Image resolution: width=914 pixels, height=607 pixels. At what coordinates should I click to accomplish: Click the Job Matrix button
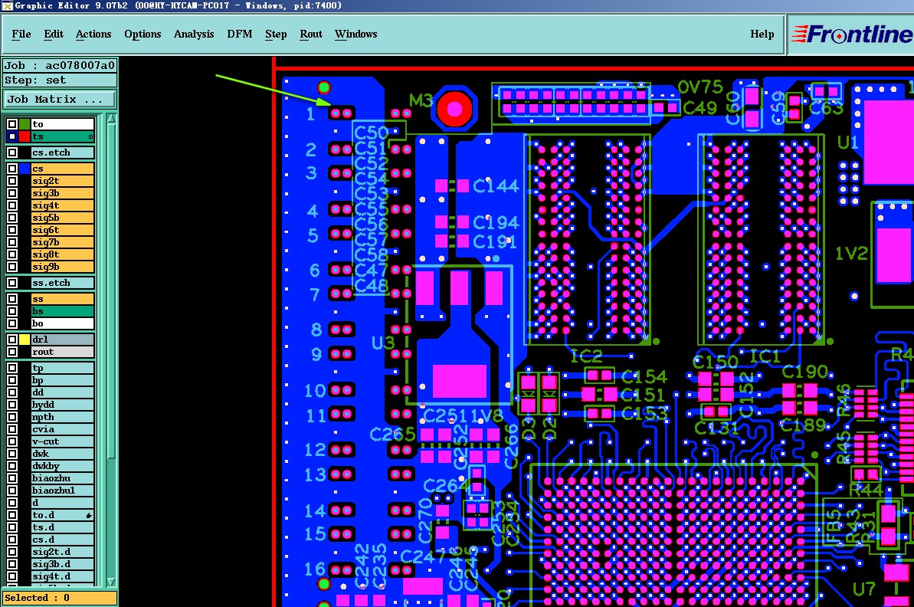point(60,99)
